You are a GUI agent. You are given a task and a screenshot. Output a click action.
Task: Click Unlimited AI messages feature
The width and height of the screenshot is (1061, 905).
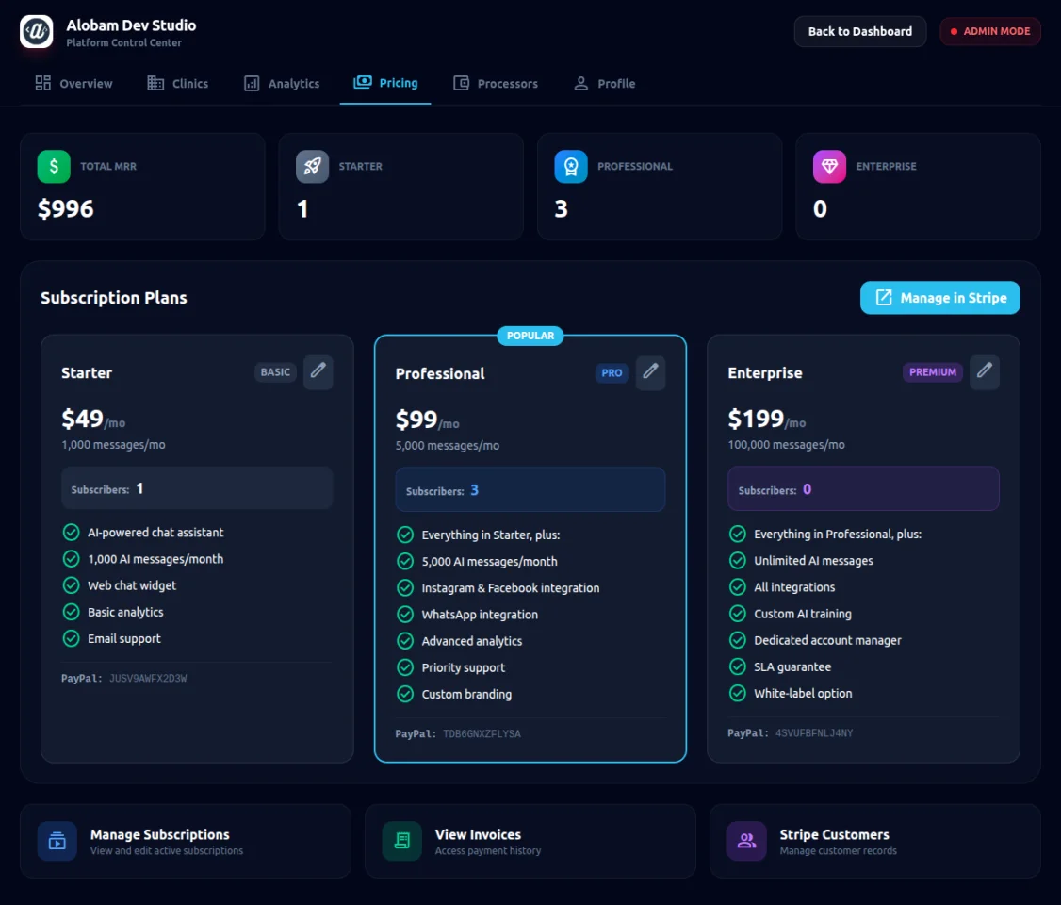pyautogui.click(x=813, y=561)
